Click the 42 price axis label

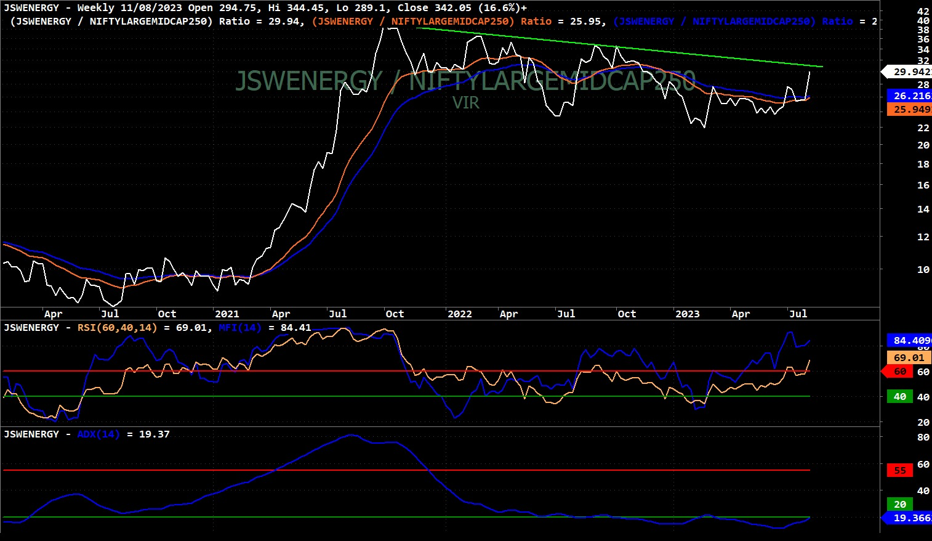click(x=923, y=11)
